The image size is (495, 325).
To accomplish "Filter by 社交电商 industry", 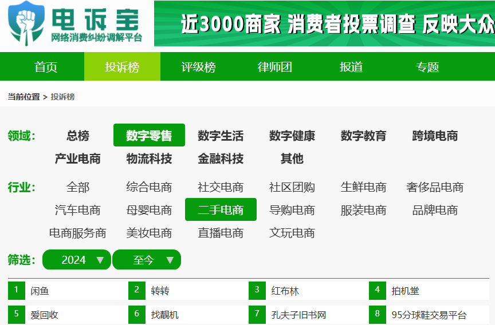I will click(221, 187).
